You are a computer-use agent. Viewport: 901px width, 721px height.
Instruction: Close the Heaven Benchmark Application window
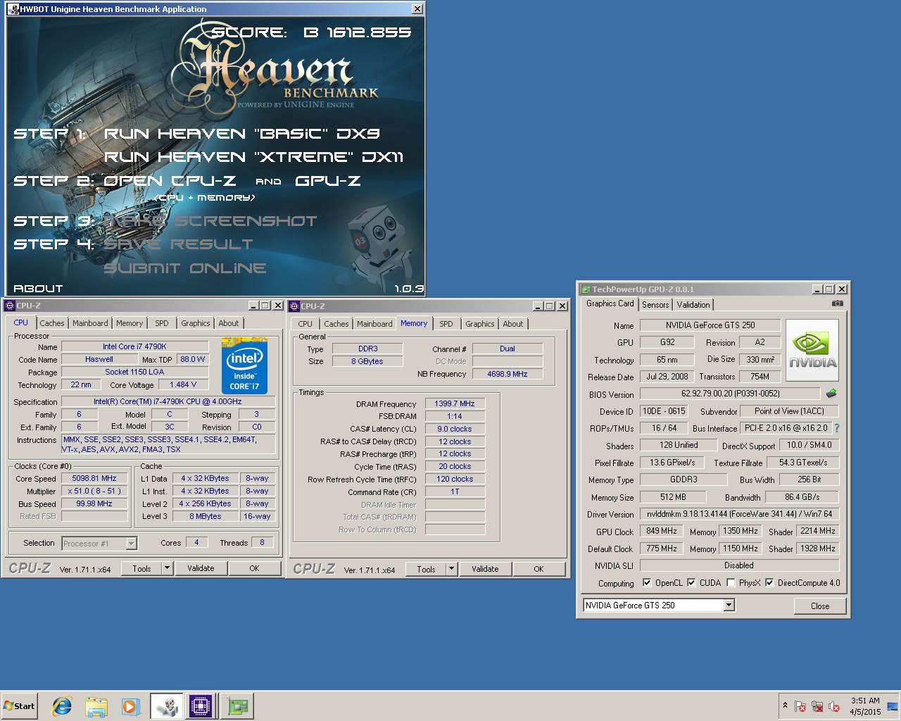click(417, 8)
